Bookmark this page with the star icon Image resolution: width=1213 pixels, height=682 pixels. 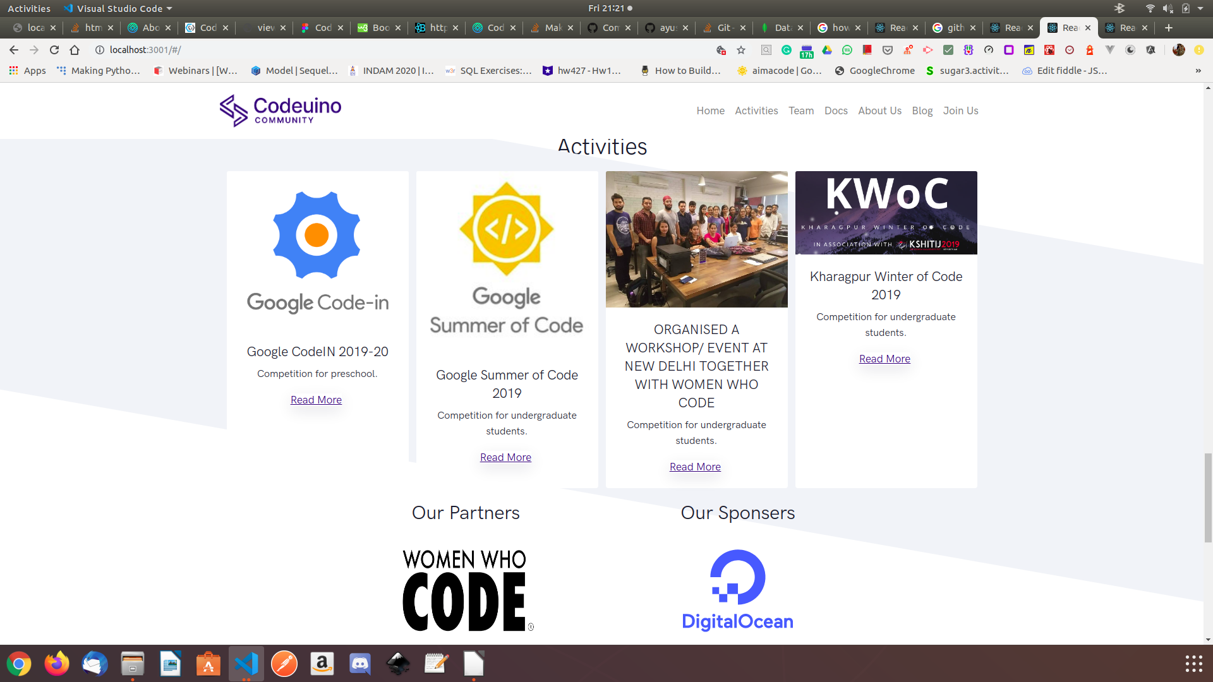[741, 50]
